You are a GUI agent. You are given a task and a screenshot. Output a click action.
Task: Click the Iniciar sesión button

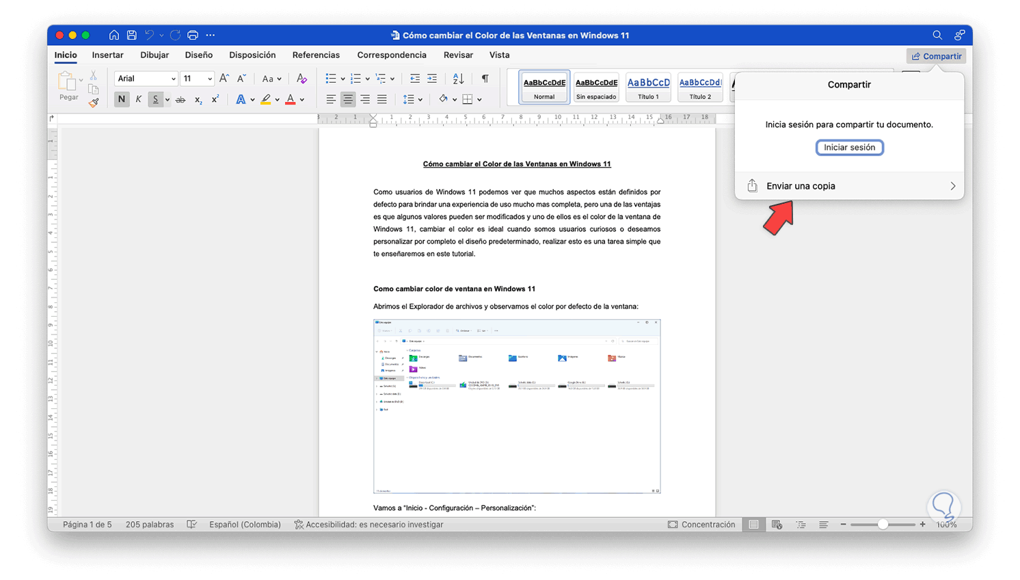850,148
